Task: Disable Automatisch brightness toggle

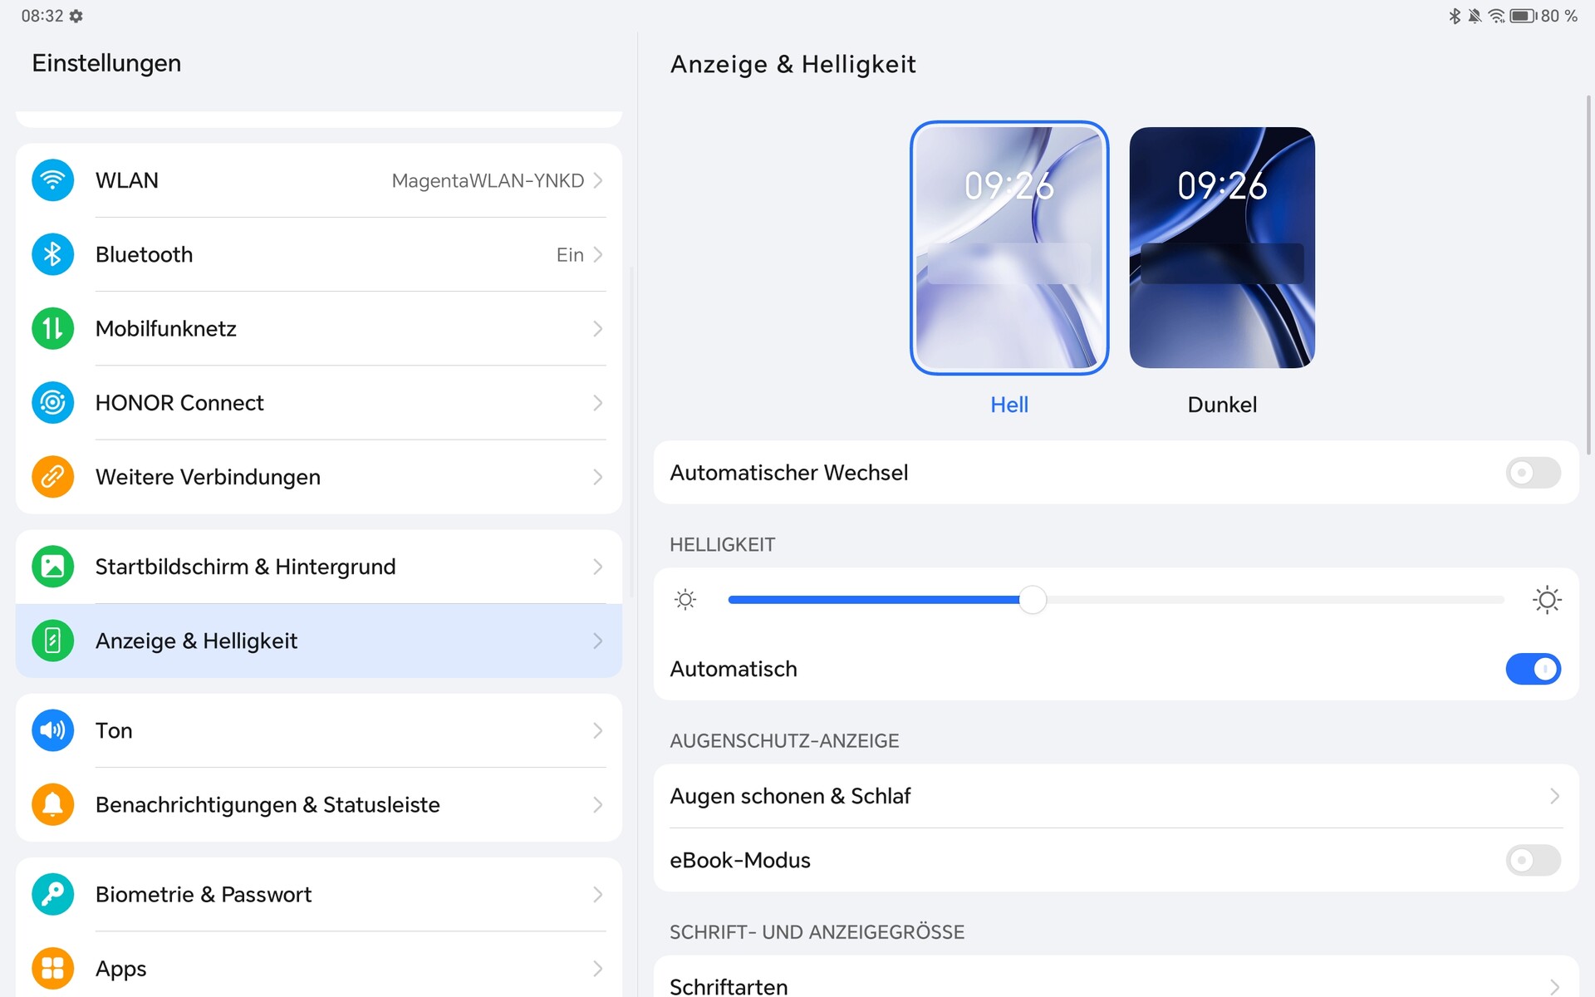Action: coord(1532,669)
